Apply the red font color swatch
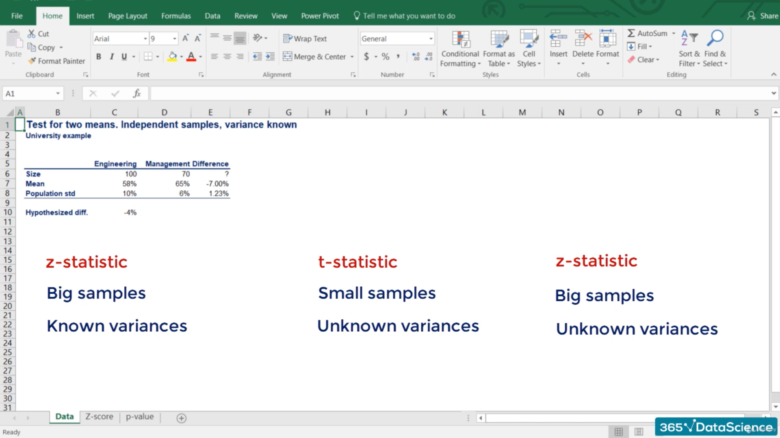The height and width of the screenshot is (438, 780). tap(191, 57)
